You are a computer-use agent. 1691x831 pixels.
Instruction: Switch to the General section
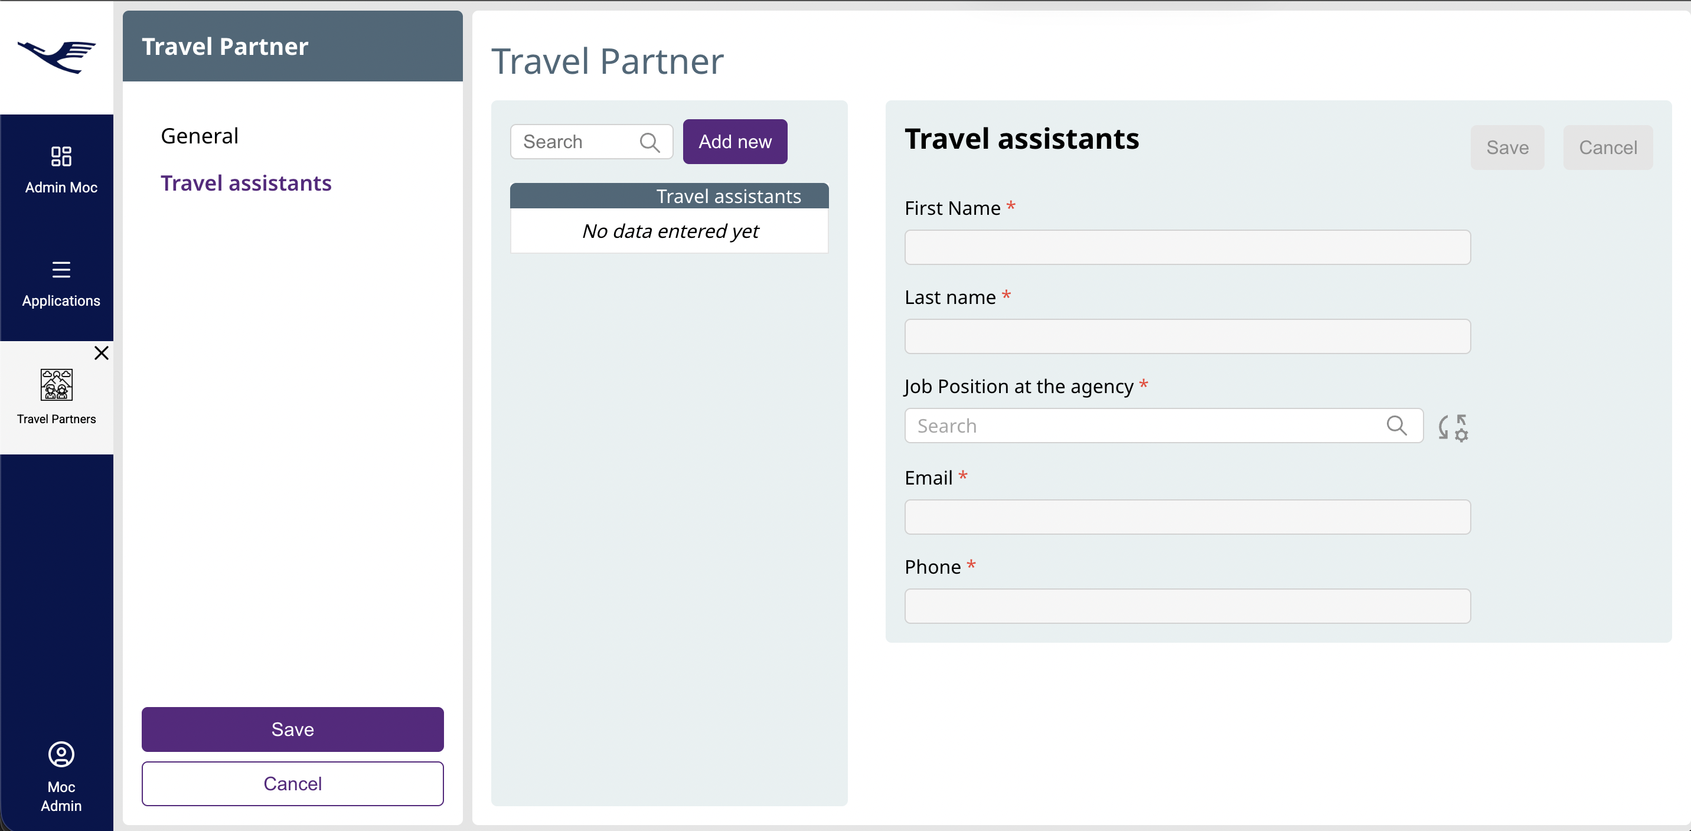tap(200, 136)
